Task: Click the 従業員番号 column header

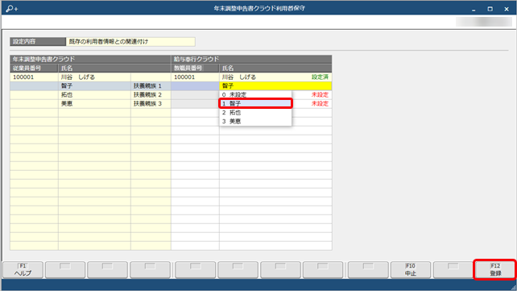Action: (34, 69)
